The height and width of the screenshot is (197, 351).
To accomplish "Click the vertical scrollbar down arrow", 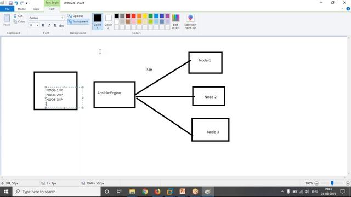I will click(x=349, y=173).
